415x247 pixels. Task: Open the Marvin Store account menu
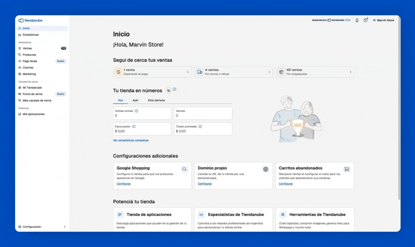[x=383, y=20]
